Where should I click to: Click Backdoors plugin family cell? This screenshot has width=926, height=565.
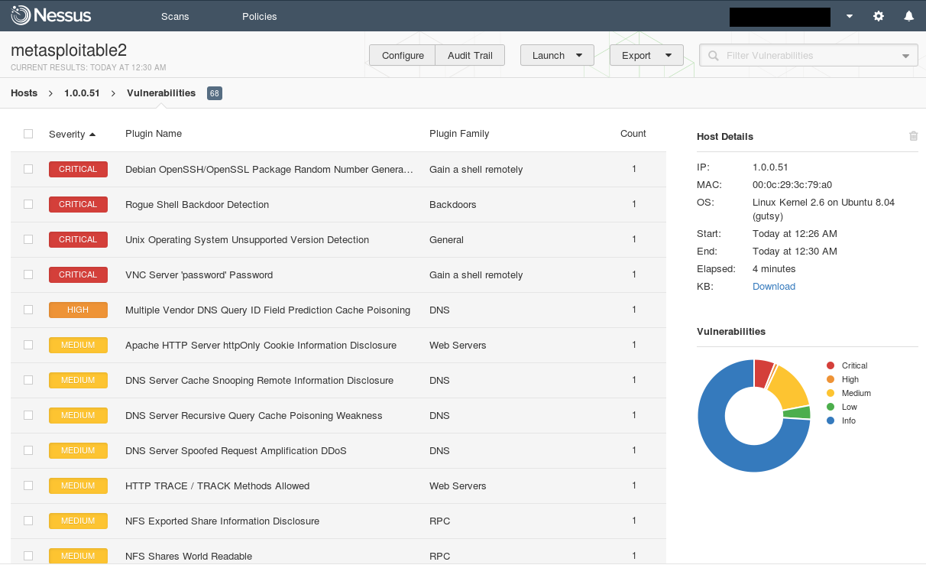click(453, 205)
